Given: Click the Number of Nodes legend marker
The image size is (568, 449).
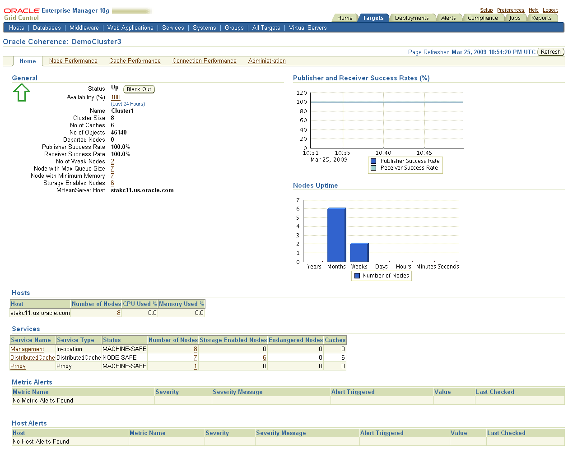Looking at the screenshot, I should 357,276.
